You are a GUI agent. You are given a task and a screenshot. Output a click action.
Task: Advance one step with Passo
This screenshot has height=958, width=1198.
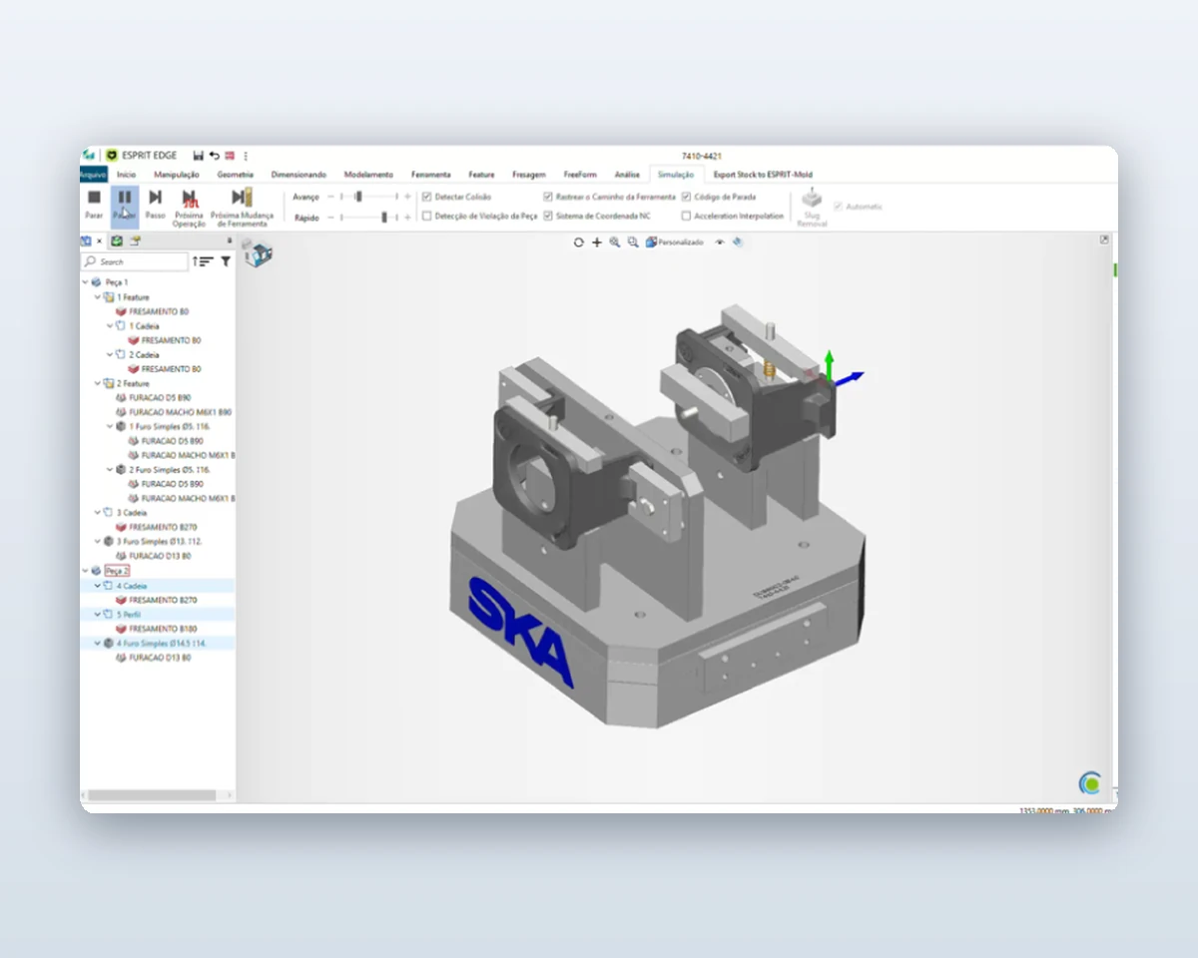pyautogui.click(x=155, y=206)
